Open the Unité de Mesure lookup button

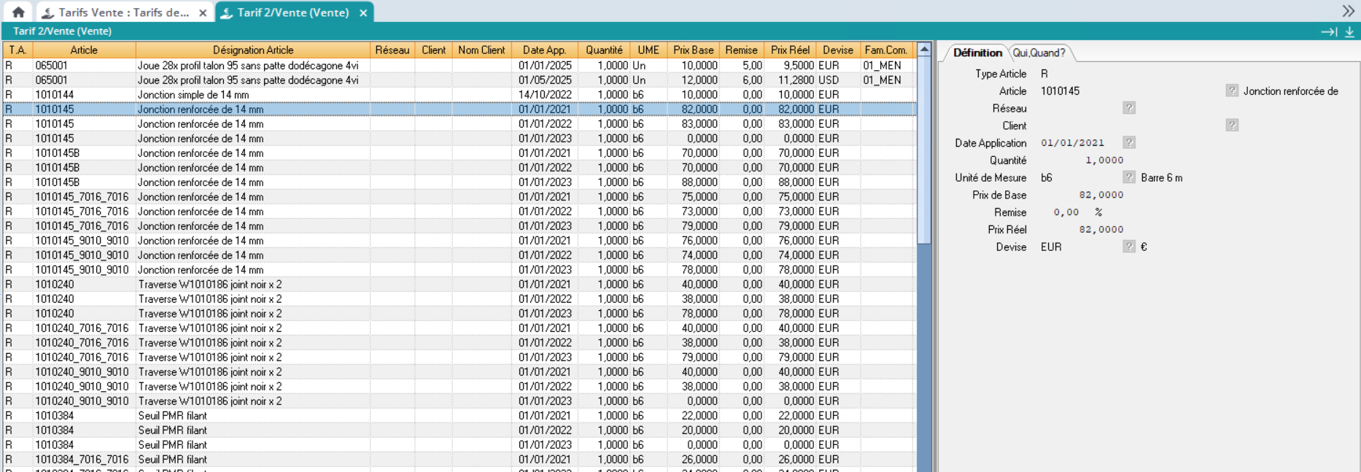coord(1129,177)
